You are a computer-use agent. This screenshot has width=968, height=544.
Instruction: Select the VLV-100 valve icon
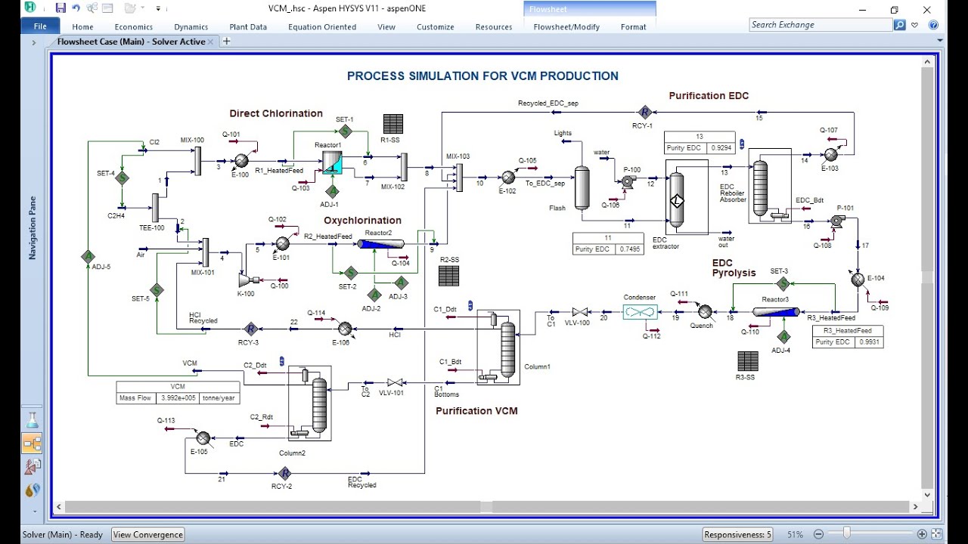(x=581, y=312)
